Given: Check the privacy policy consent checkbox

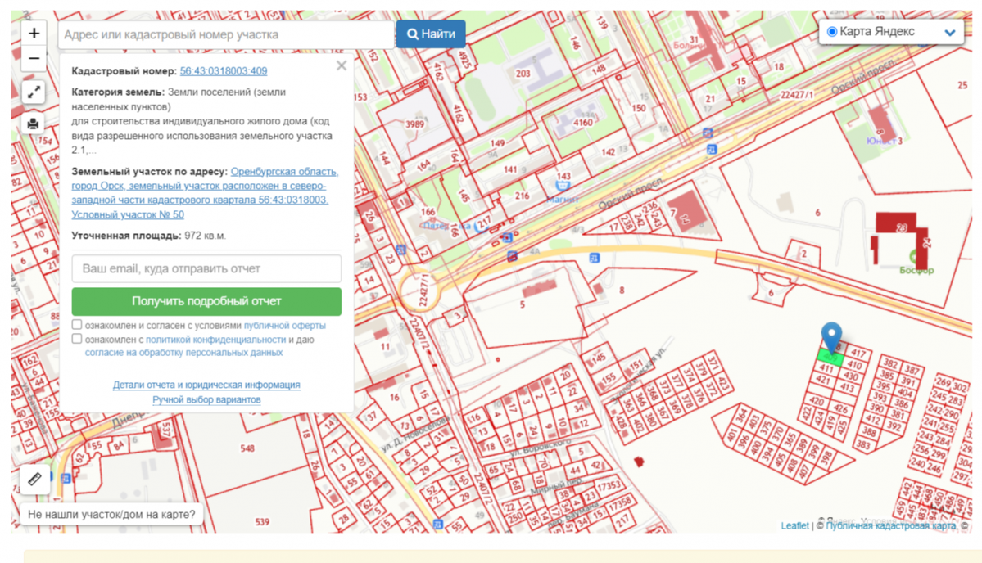Looking at the screenshot, I should tap(77, 339).
